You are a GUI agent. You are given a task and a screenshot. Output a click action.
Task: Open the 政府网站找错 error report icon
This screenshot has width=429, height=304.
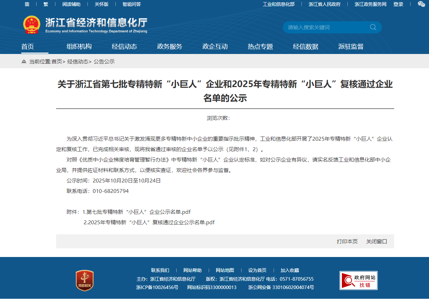pyautogui.click(x=358, y=280)
